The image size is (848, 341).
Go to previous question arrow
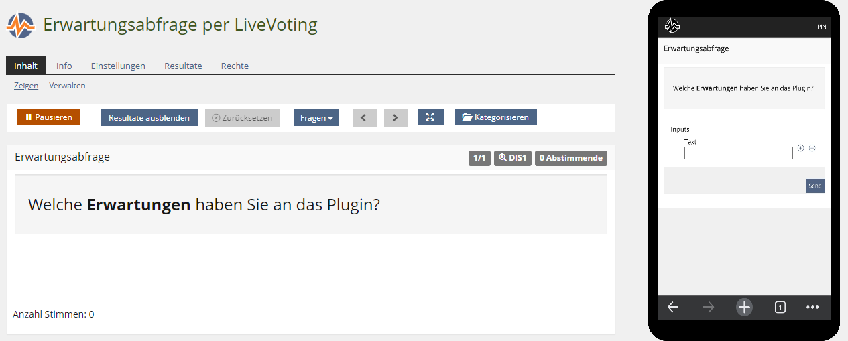pyautogui.click(x=364, y=117)
